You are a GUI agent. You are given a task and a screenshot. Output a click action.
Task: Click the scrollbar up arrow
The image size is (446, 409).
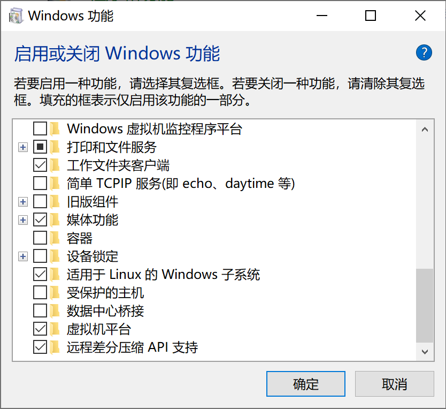(x=425, y=129)
